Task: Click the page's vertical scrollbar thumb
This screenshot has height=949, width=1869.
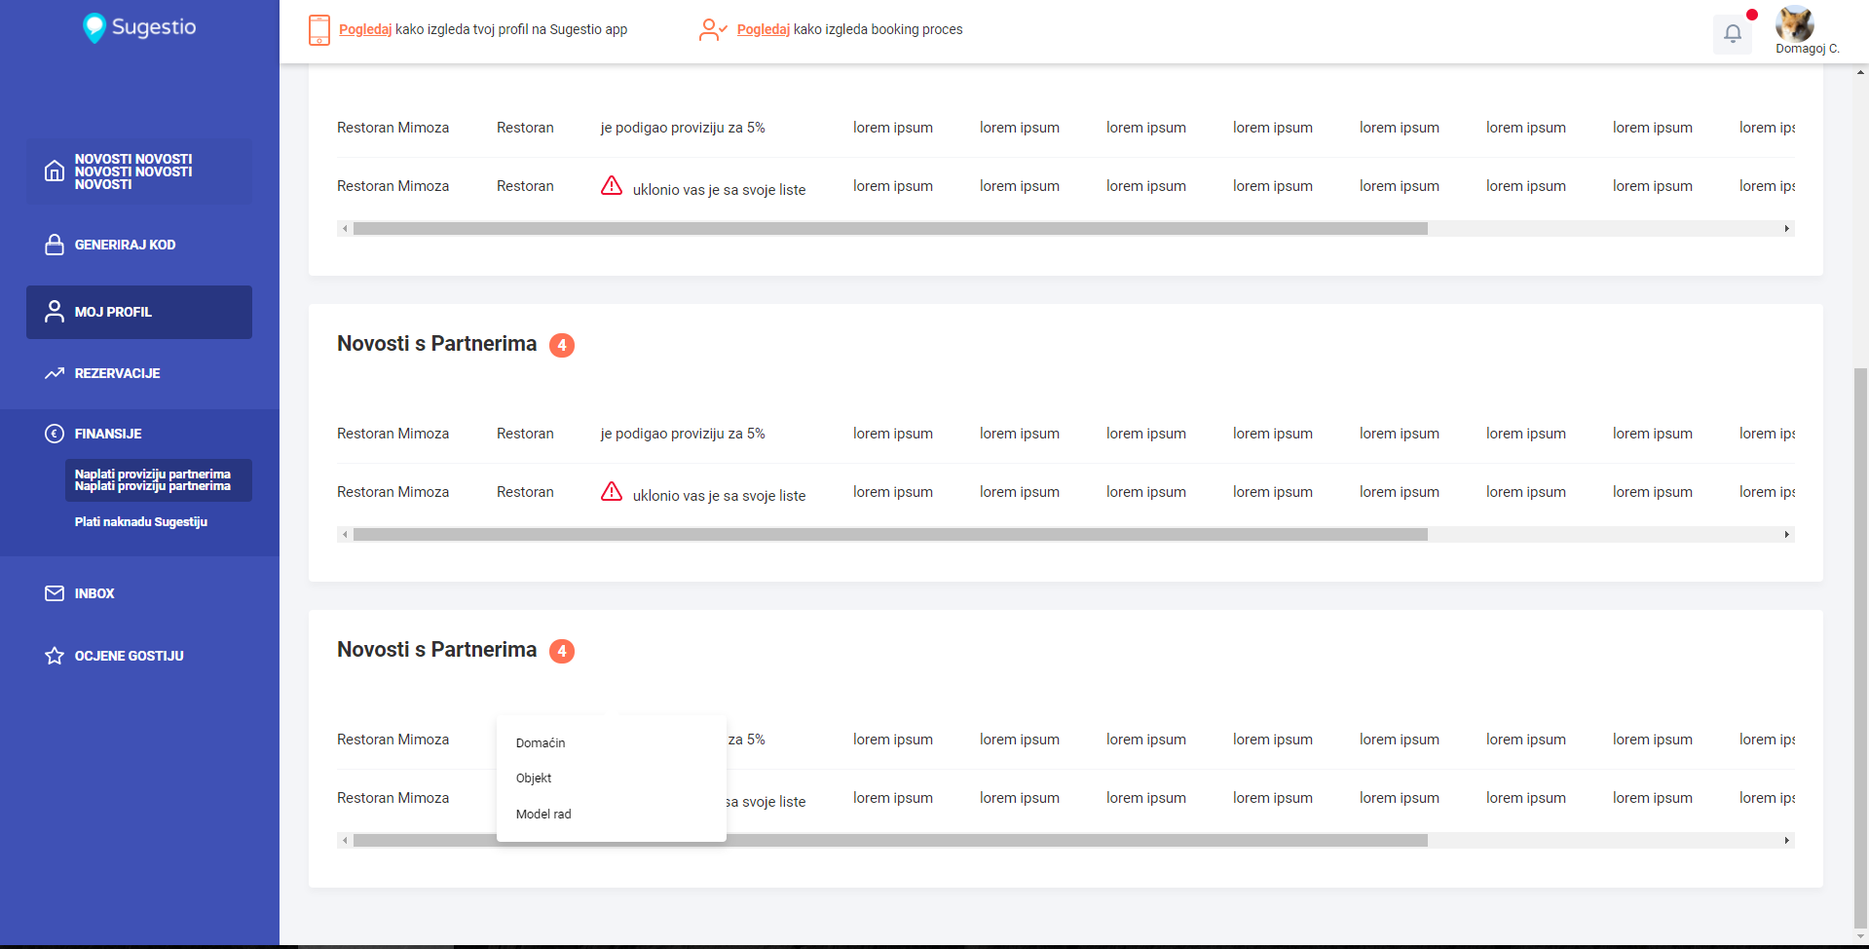Action: tap(1861, 647)
